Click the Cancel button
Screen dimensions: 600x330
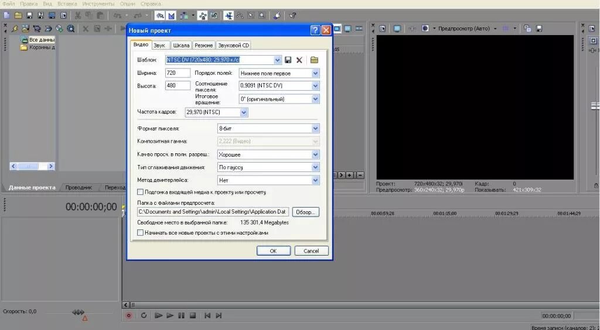pyautogui.click(x=311, y=251)
